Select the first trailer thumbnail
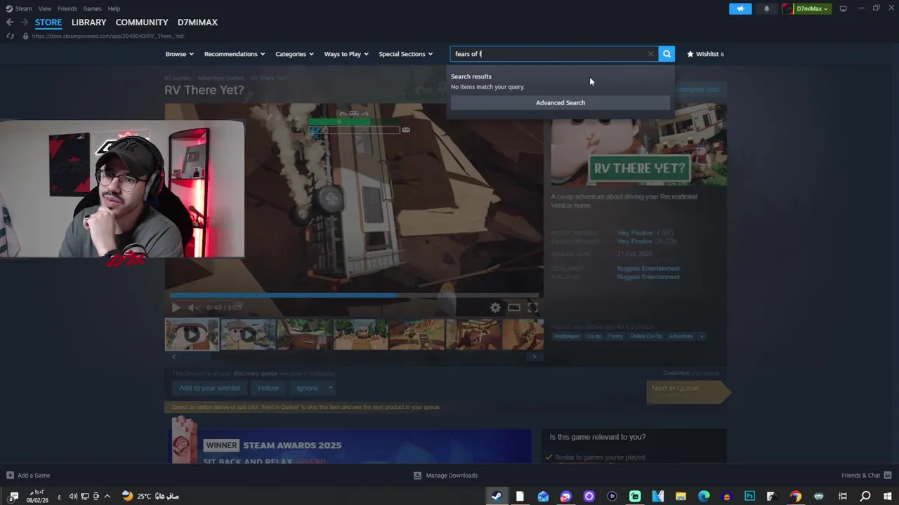Image resolution: width=899 pixels, height=505 pixels. click(192, 335)
